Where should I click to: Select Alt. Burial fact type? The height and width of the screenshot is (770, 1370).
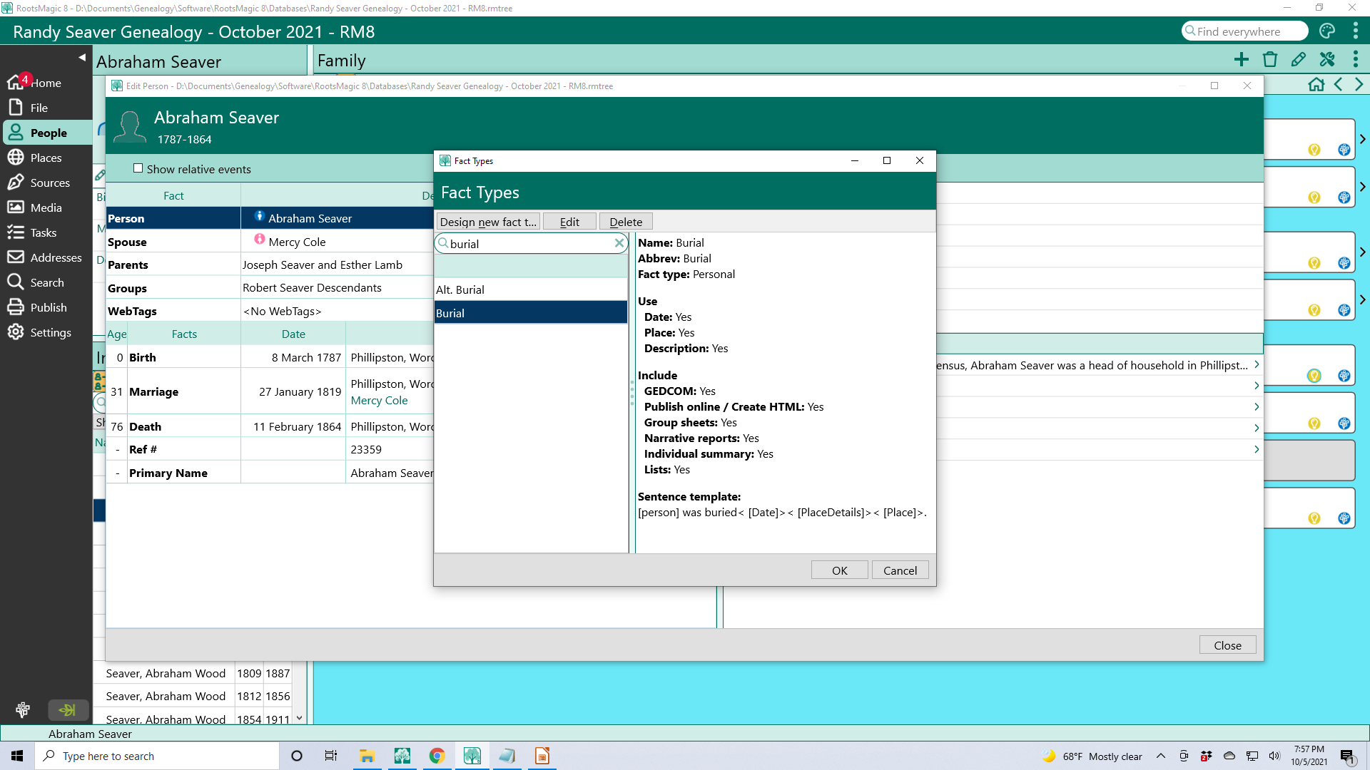tap(531, 289)
